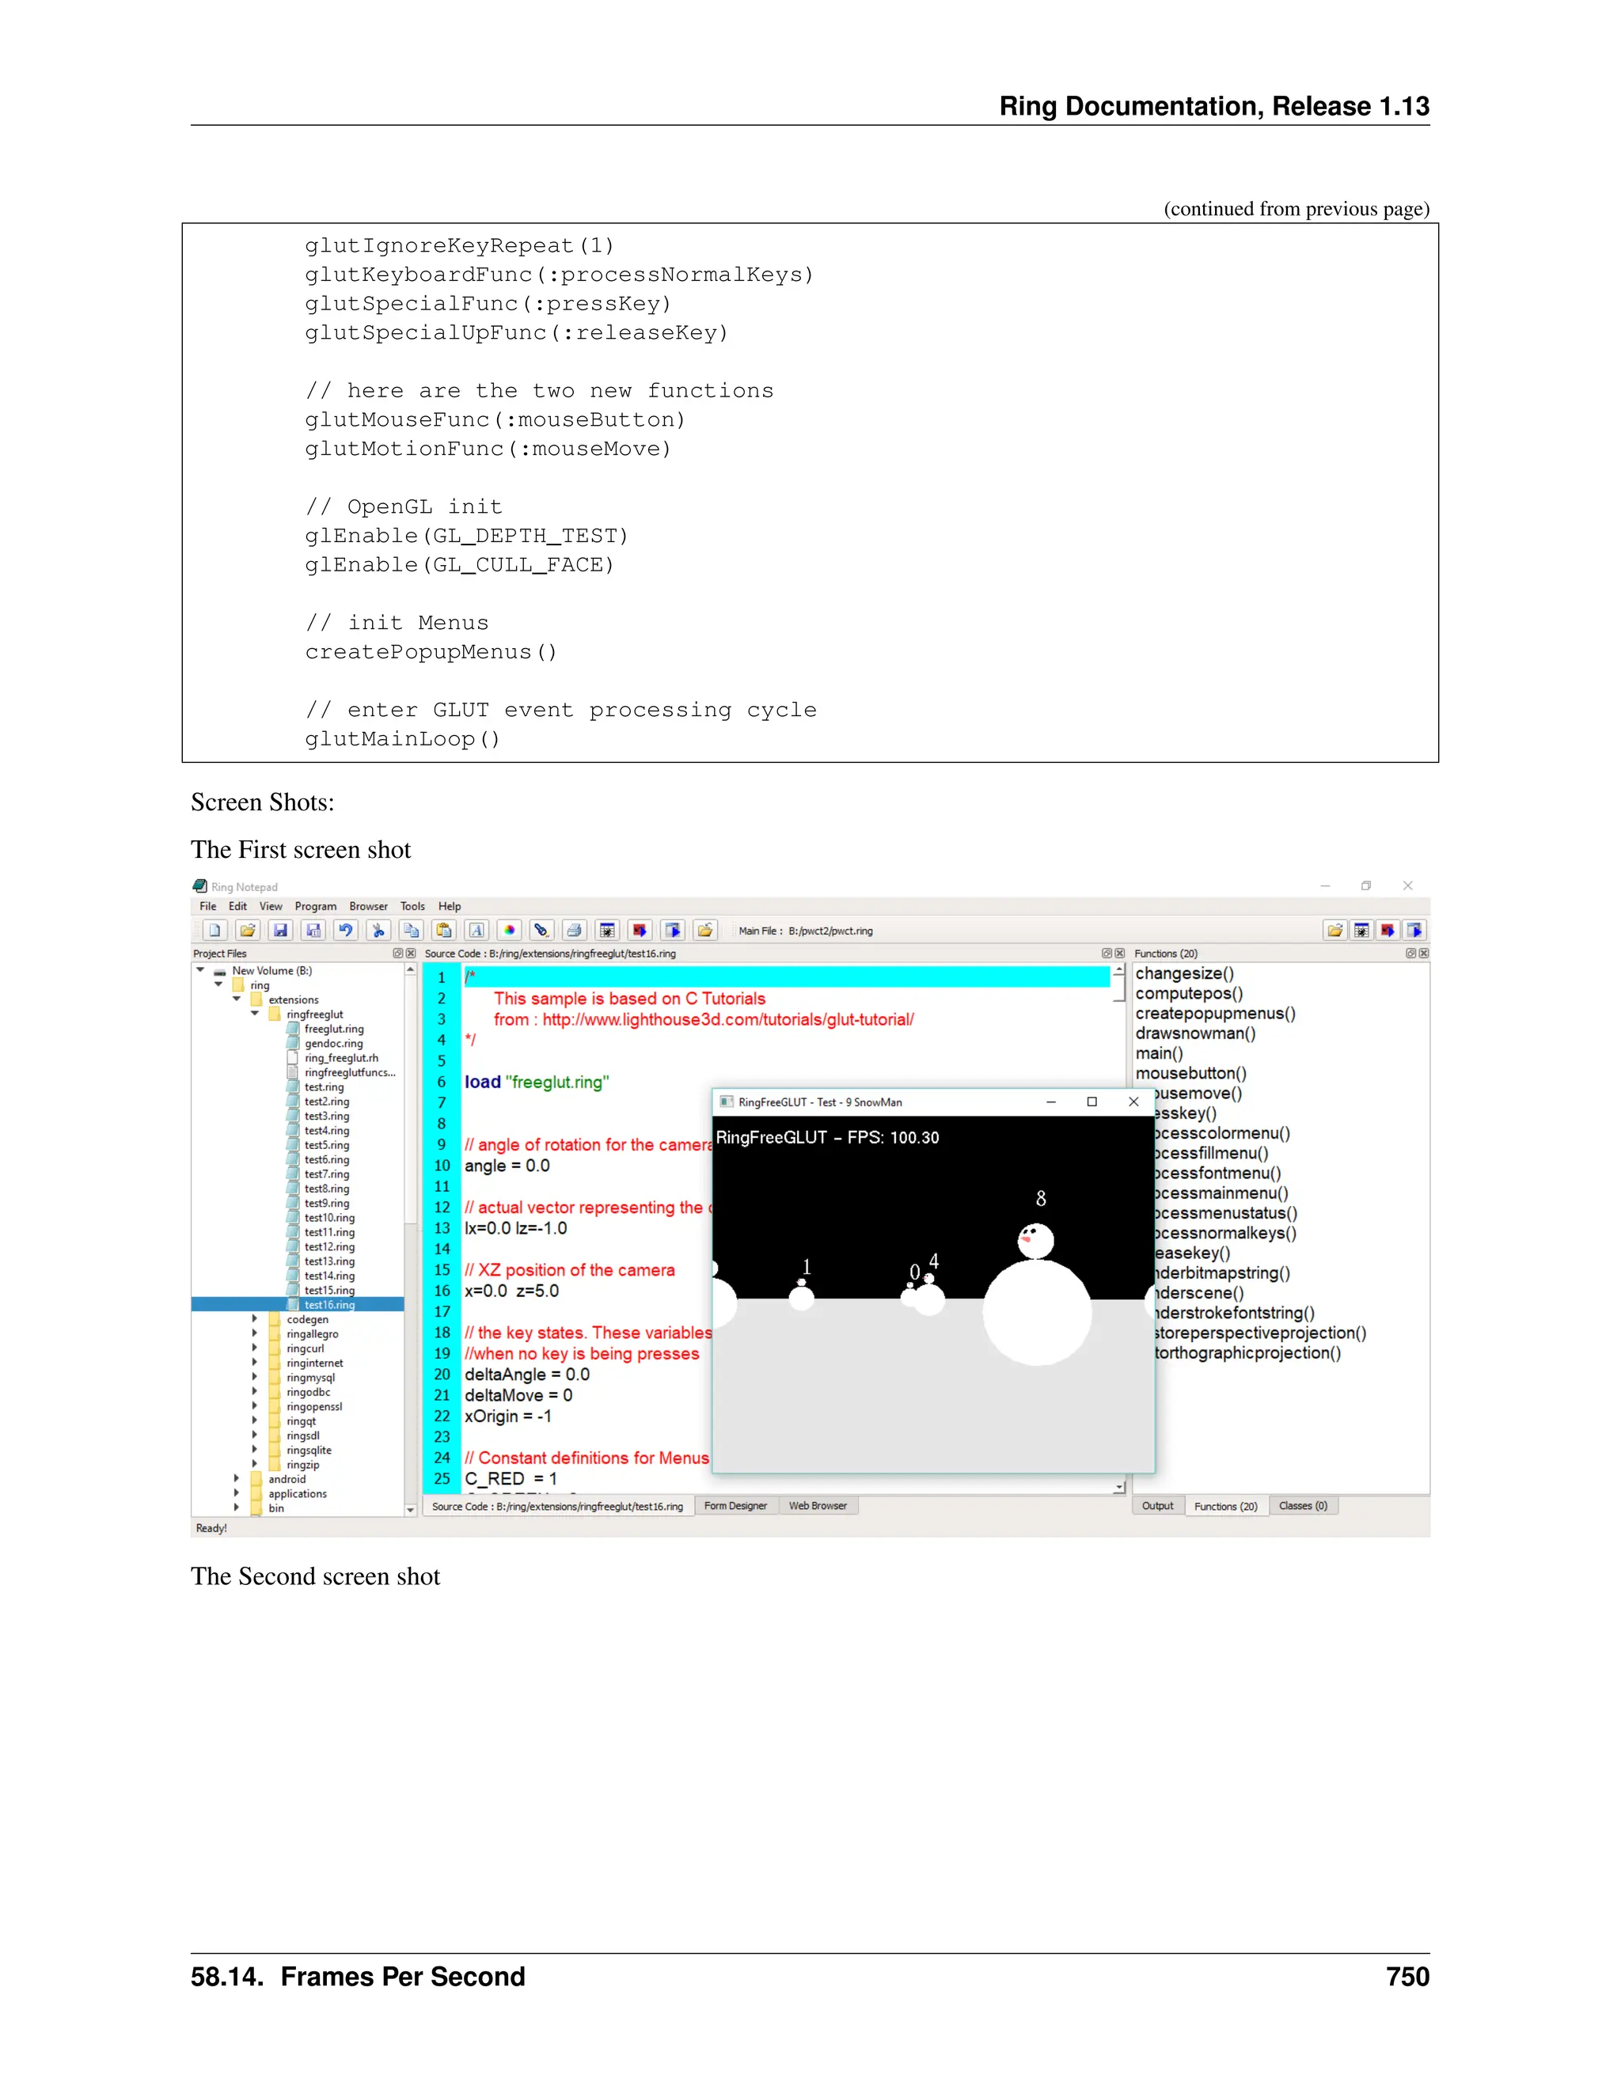This screenshot has width=1621, height=2097.
Task: Float the Source Code dock panel
Action: [x=1107, y=954]
